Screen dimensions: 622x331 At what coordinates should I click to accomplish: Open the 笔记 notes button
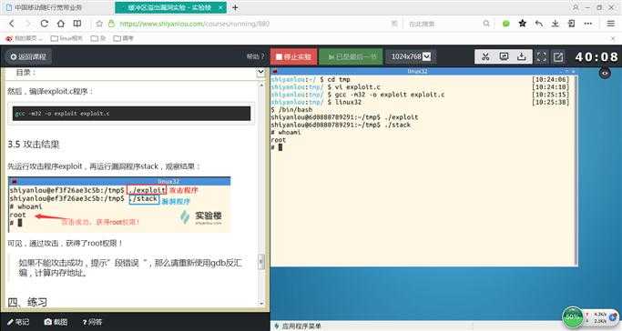point(18,322)
